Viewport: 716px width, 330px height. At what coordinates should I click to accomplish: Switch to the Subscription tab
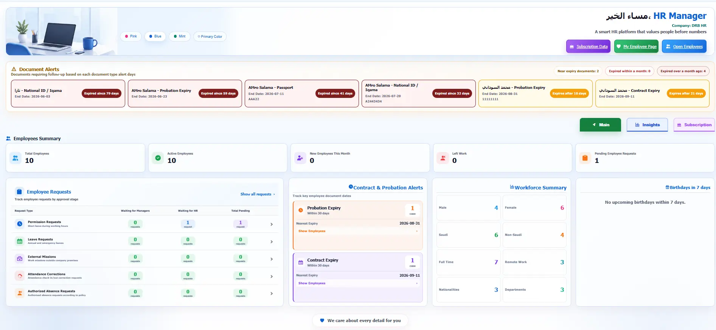(x=694, y=125)
